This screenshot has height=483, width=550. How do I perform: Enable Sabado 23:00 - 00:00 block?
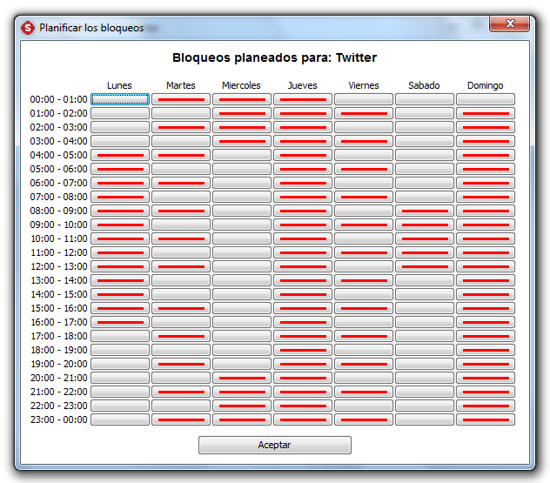(425, 419)
